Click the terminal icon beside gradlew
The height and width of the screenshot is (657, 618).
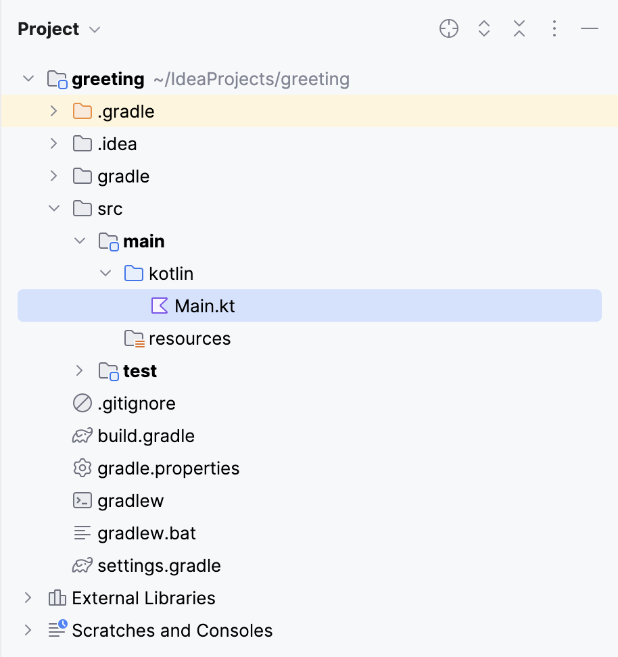click(x=81, y=500)
